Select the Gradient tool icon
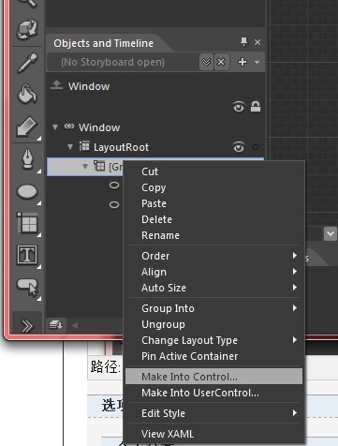The width and height of the screenshot is (338, 446). (27, 126)
